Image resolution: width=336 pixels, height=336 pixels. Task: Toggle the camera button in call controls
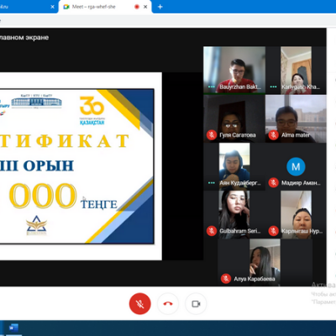[196, 304]
